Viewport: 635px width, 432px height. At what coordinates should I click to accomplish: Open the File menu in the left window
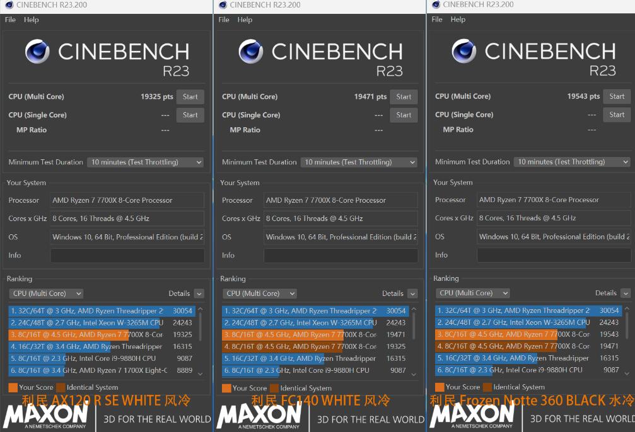(10, 20)
